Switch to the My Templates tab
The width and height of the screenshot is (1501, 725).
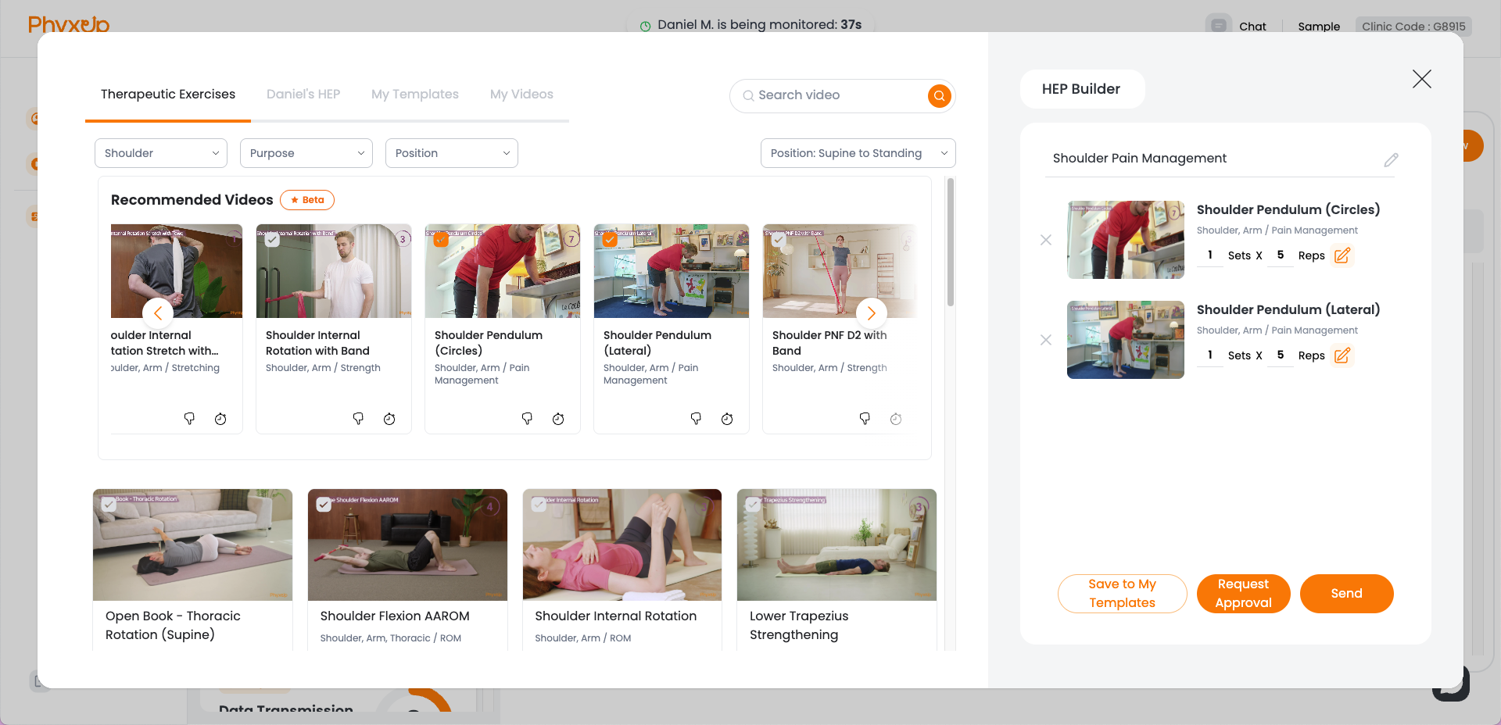414,94
